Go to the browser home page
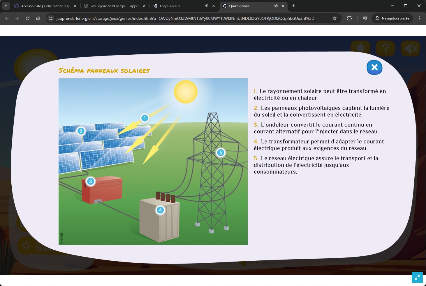Image resolution: width=426 pixels, height=286 pixels. (x=38, y=18)
